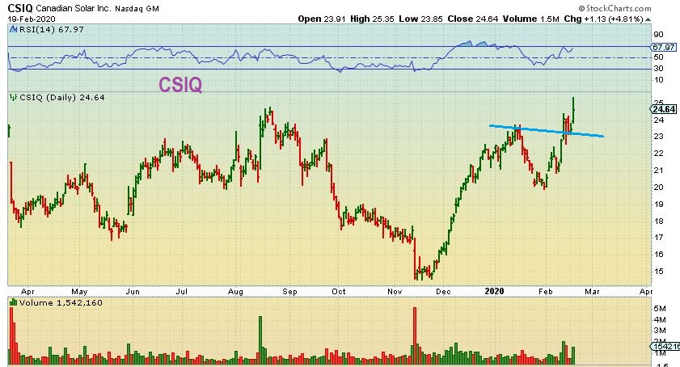Click the Dec label on date axis
This screenshot has height=367, width=680.
pos(443,292)
